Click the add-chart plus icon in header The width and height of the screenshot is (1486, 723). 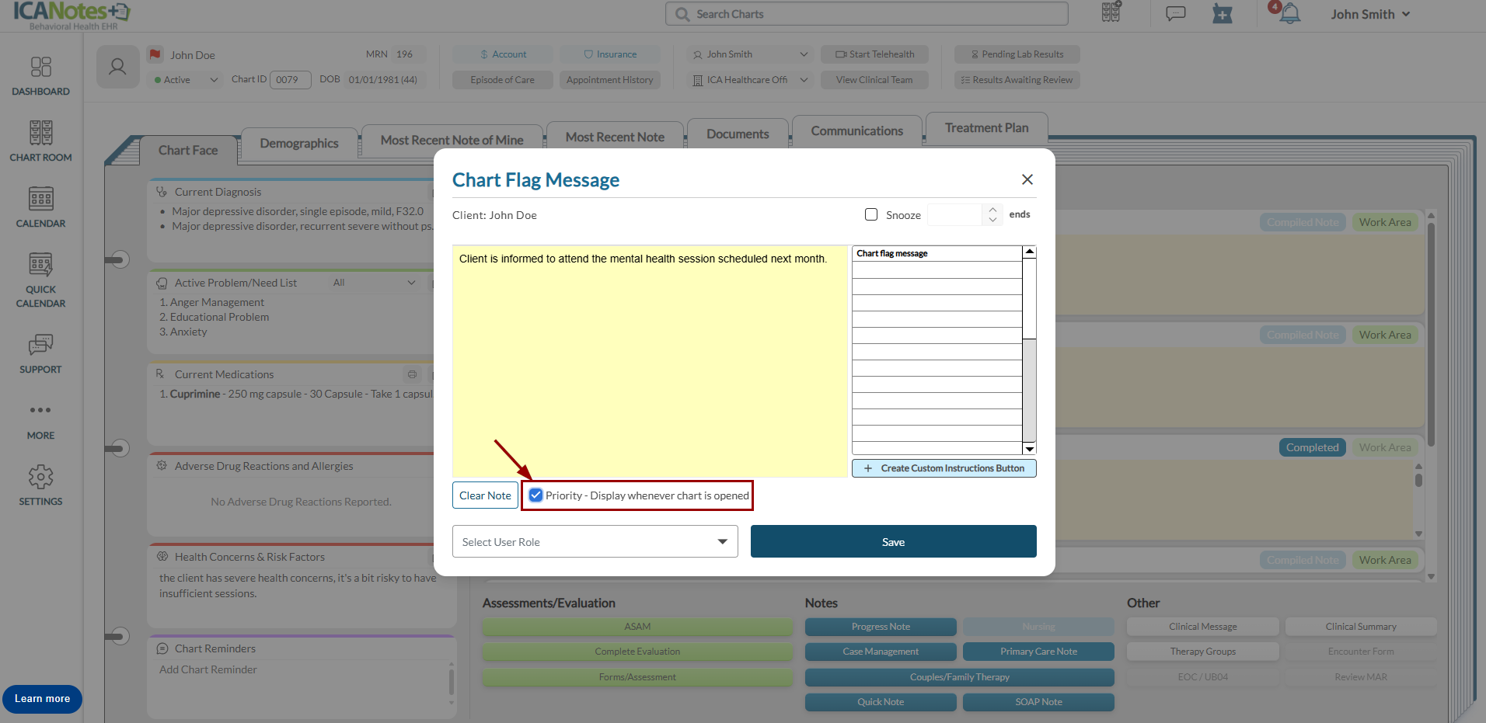tap(1223, 13)
